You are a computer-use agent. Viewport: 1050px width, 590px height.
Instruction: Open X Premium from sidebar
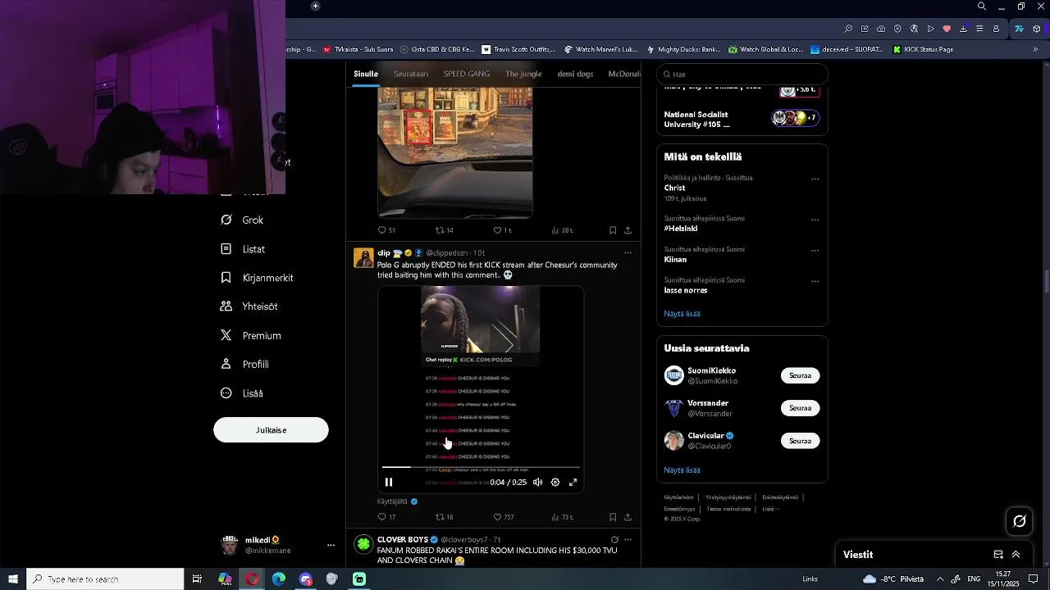[x=251, y=335]
